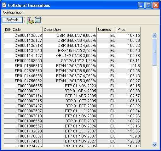Click the Currency column header

point(106,30)
